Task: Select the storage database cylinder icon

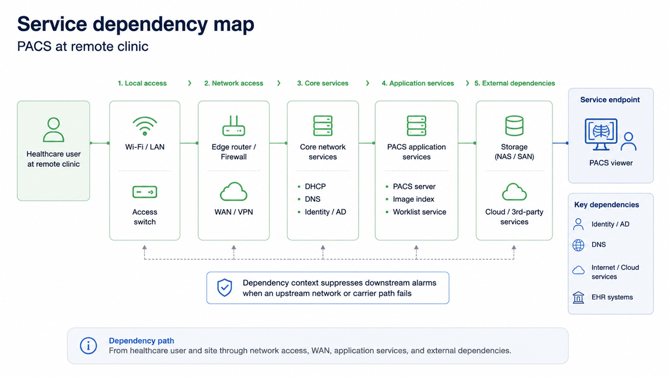Action: pyautogui.click(x=514, y=126)
